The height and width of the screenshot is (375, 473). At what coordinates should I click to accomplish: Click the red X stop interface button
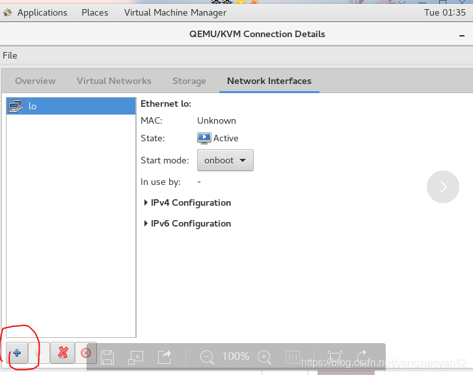(62, 353)
